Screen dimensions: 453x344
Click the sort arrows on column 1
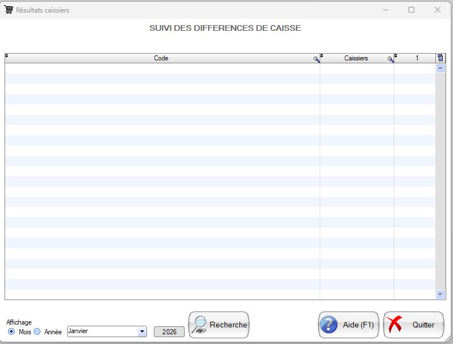pos(396,55)
